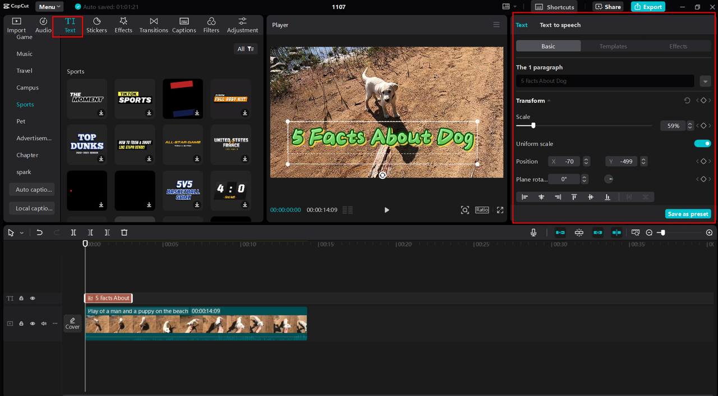Click the Scale percentage stepper
Image resolution: width=718 pixels, height=396 pixels.
(691, 126)
